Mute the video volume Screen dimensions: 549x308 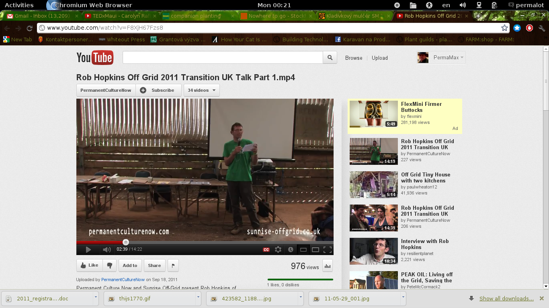[107, 249]
